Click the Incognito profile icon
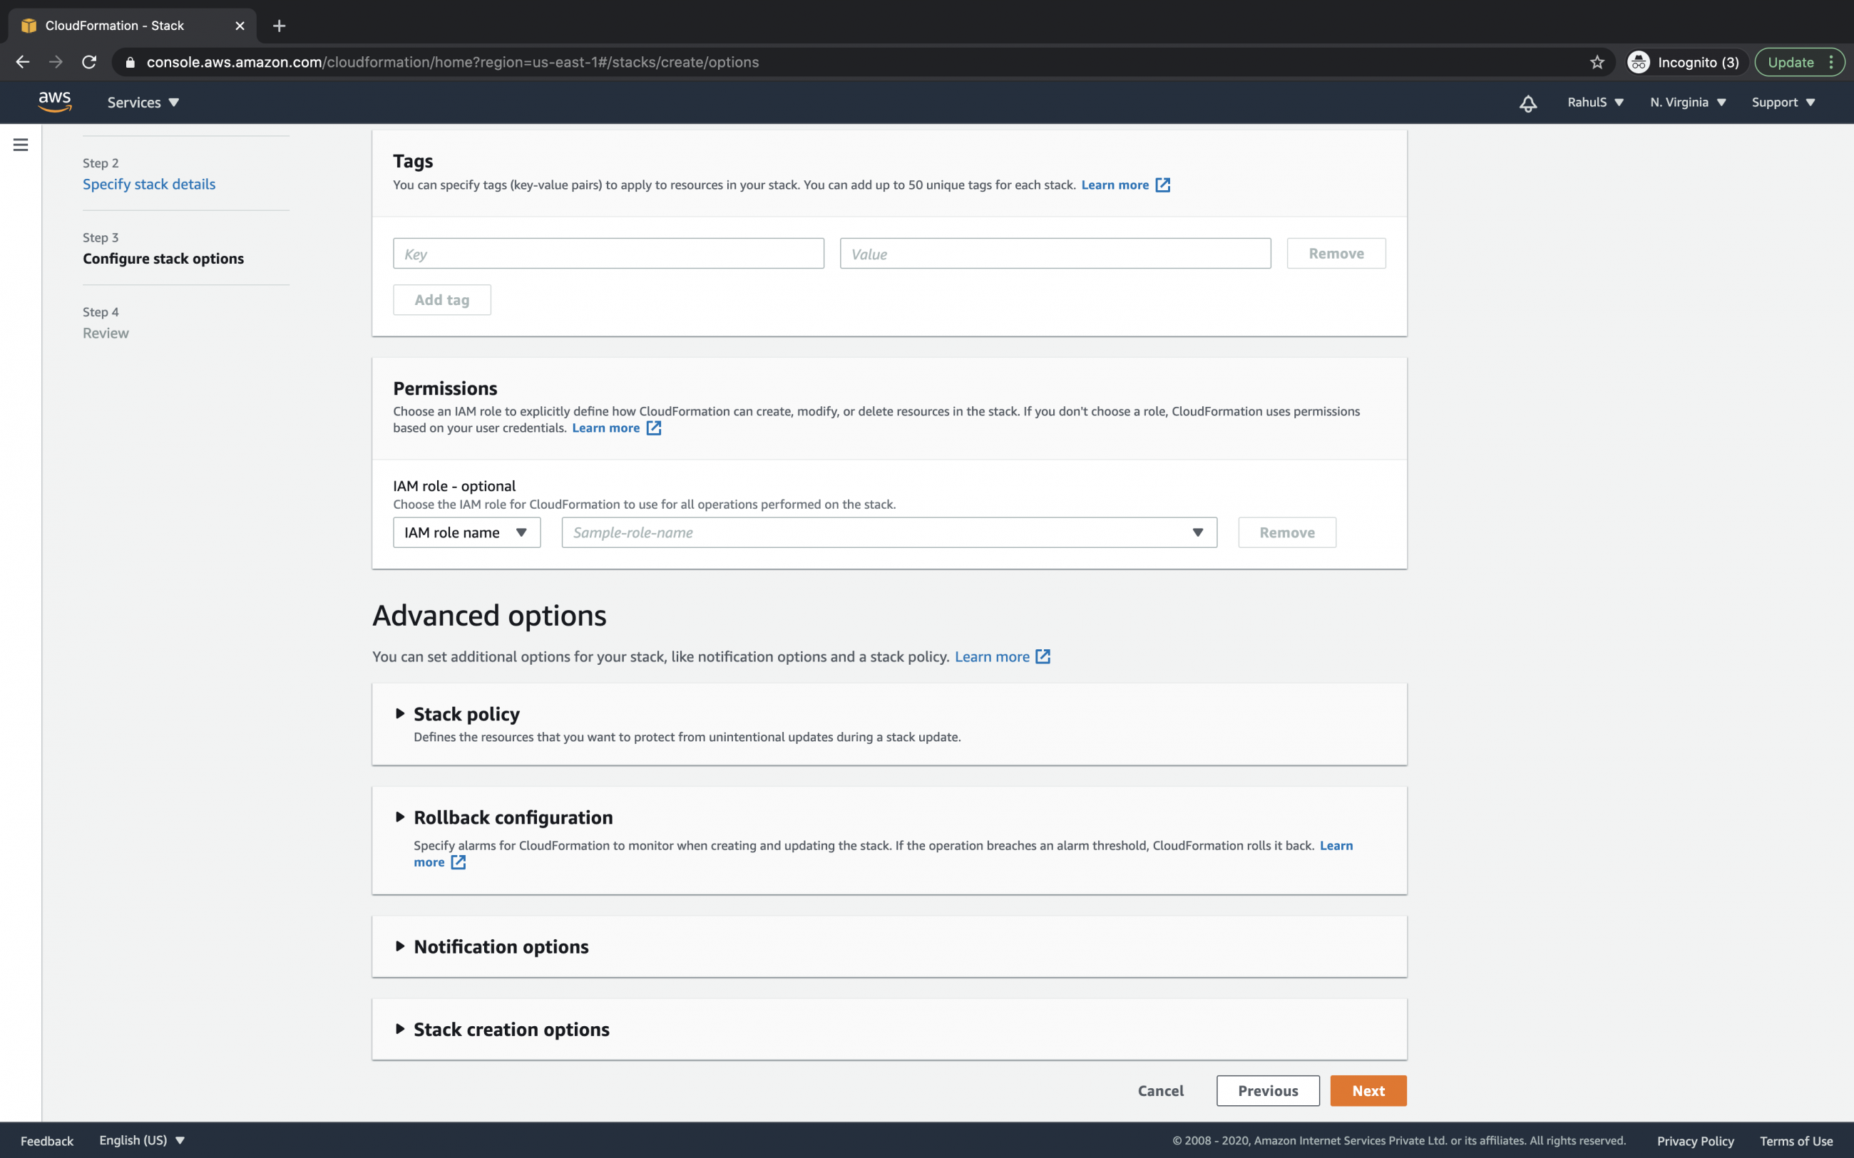Image resolution: width=1854 pixels, height=1158 pixels. pyautogui.click(x=1639, y=62)
